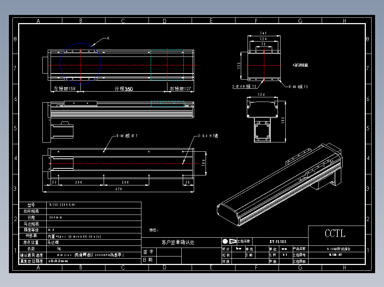Click the '传感器' row label
384x287 pixels.
[31, 236]
